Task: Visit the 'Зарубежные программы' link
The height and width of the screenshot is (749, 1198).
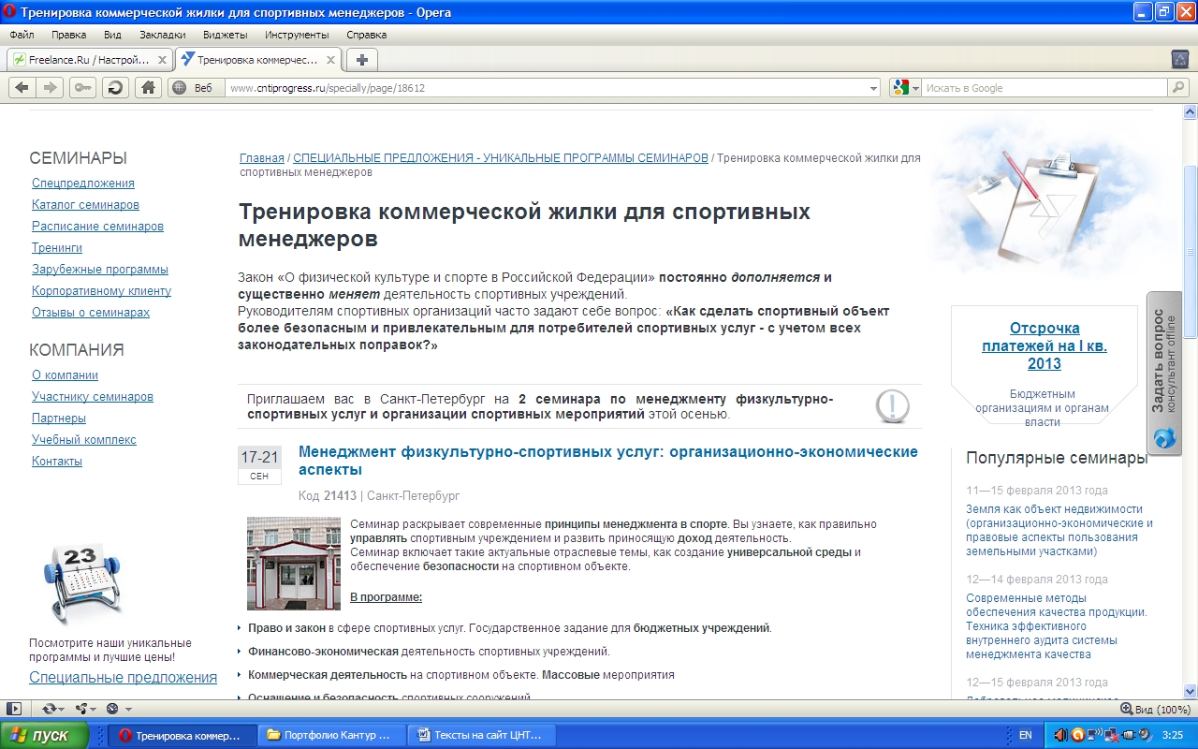Action: click(x=100, y=270)
